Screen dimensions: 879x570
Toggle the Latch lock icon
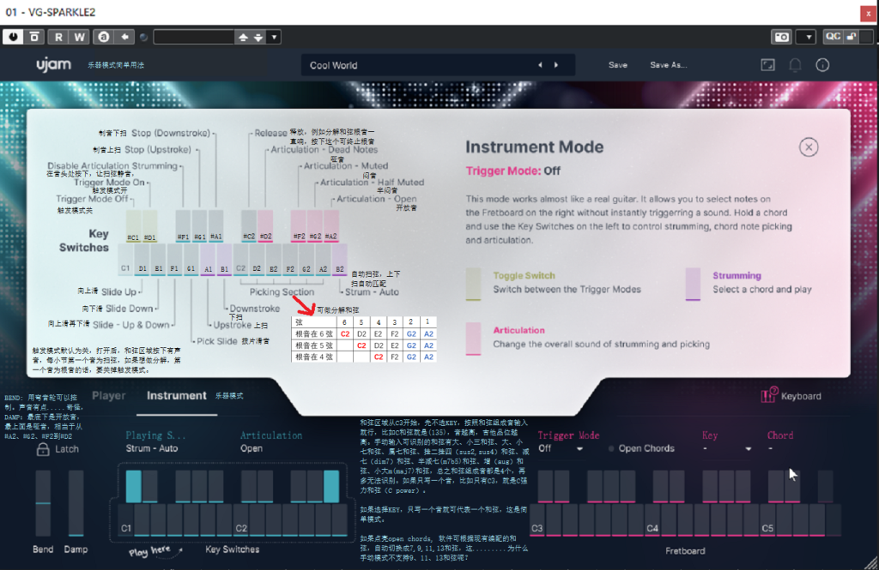click(43, 449)
